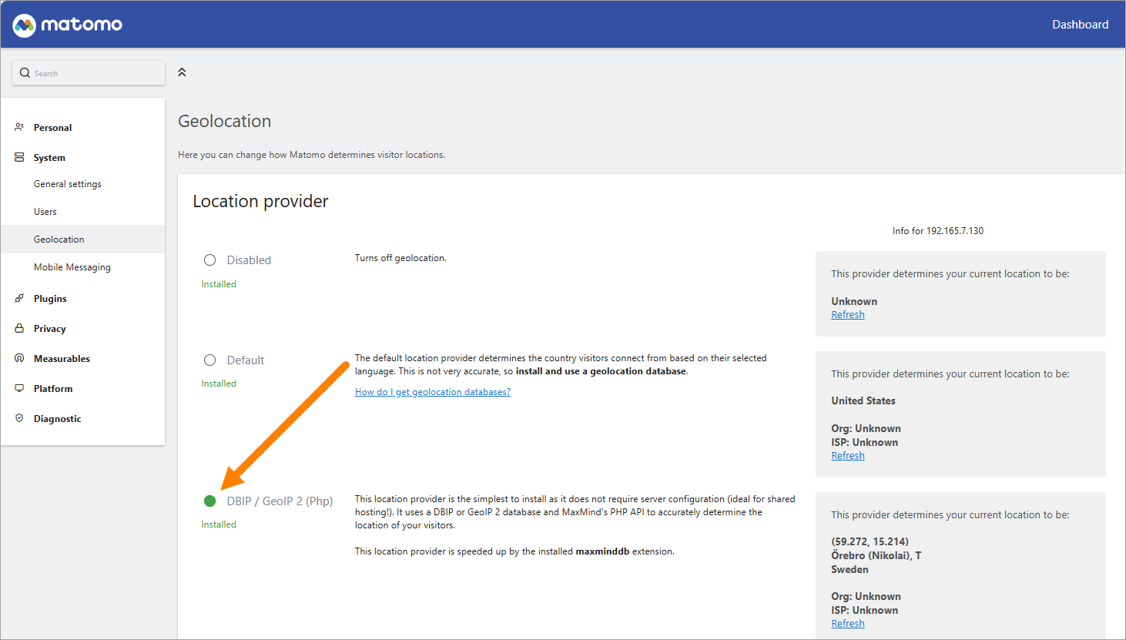This screenshot has height=640, width=1126.
Task: Click the Measurables icon
Action: 19,358
